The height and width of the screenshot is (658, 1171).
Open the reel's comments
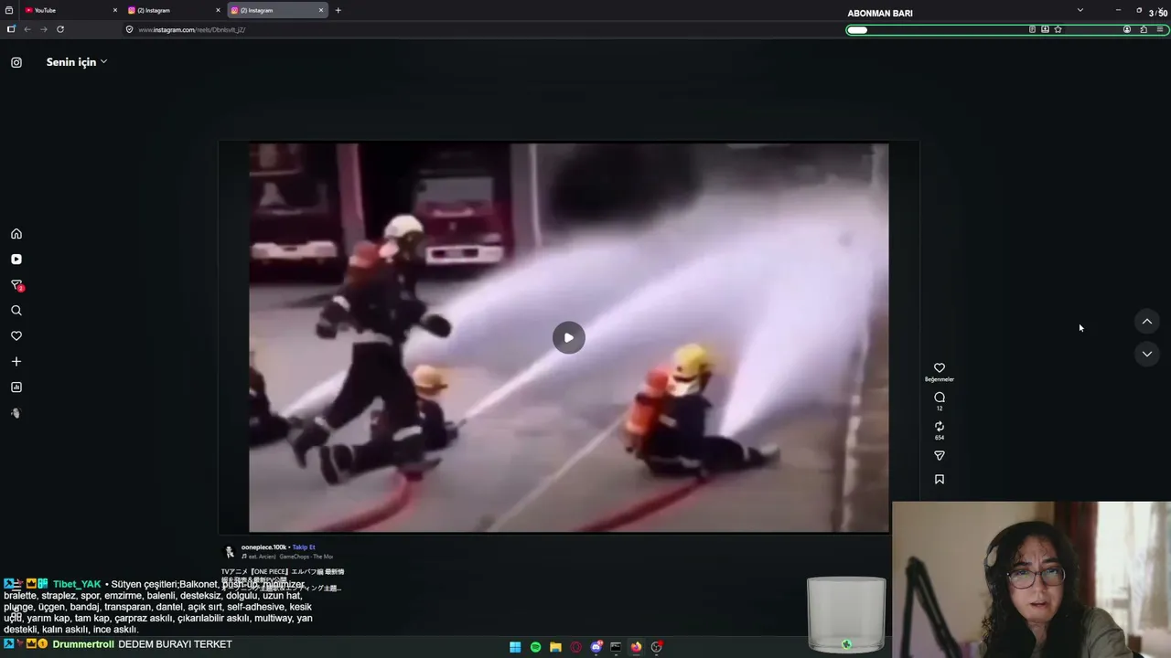pyautogui.click(x=940, y=398)
